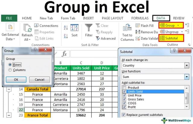Open the 'At each change in' Country dropdown
This screenshot has width=193, height=124.
pyautogui.click(x=187, y=65)
